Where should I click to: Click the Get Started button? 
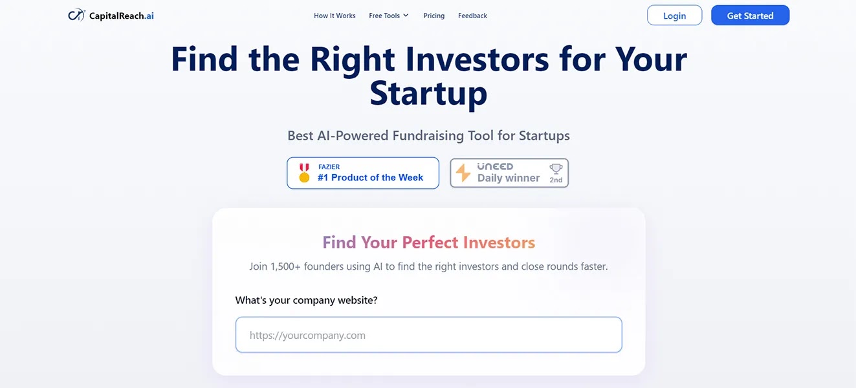point(750,15)
